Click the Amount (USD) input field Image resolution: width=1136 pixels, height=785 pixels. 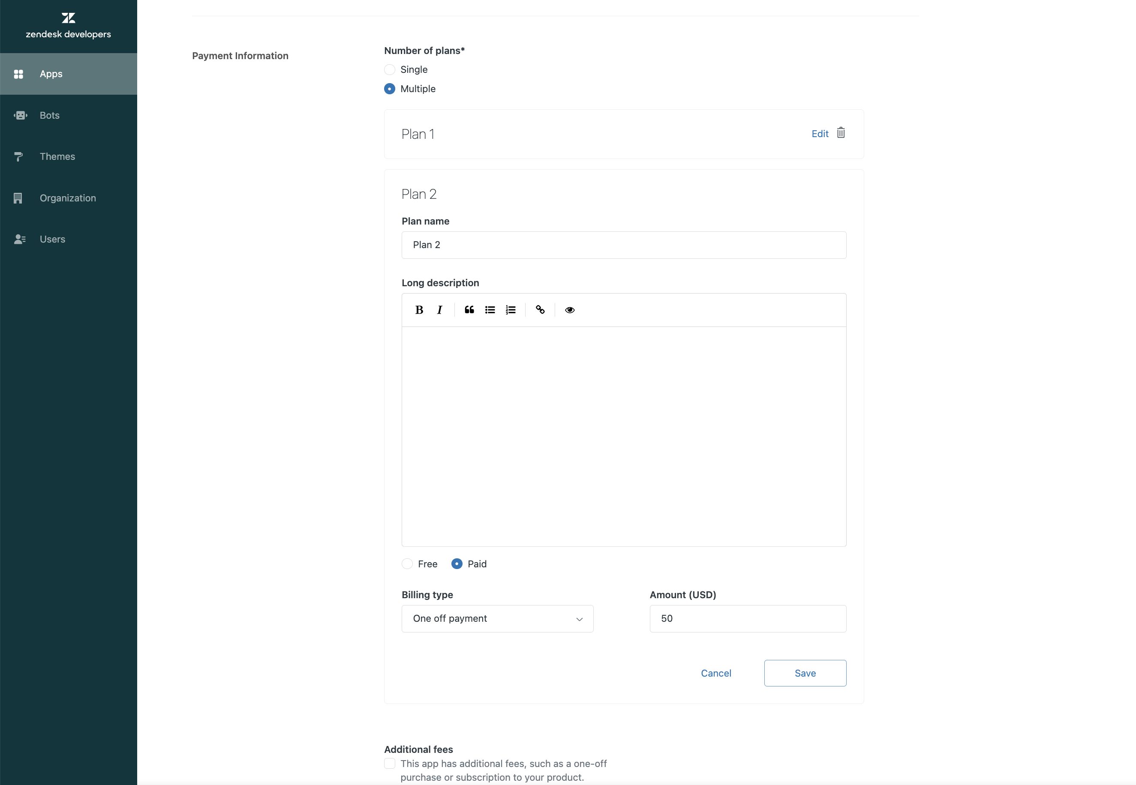(748, 619)
